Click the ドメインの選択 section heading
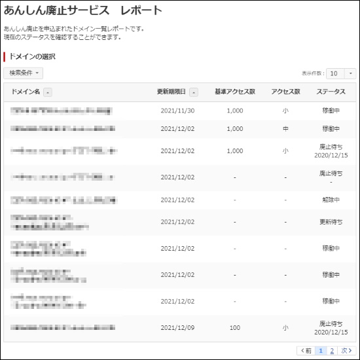Viewport: 360px width, 360px height. [x=32, y=56]
